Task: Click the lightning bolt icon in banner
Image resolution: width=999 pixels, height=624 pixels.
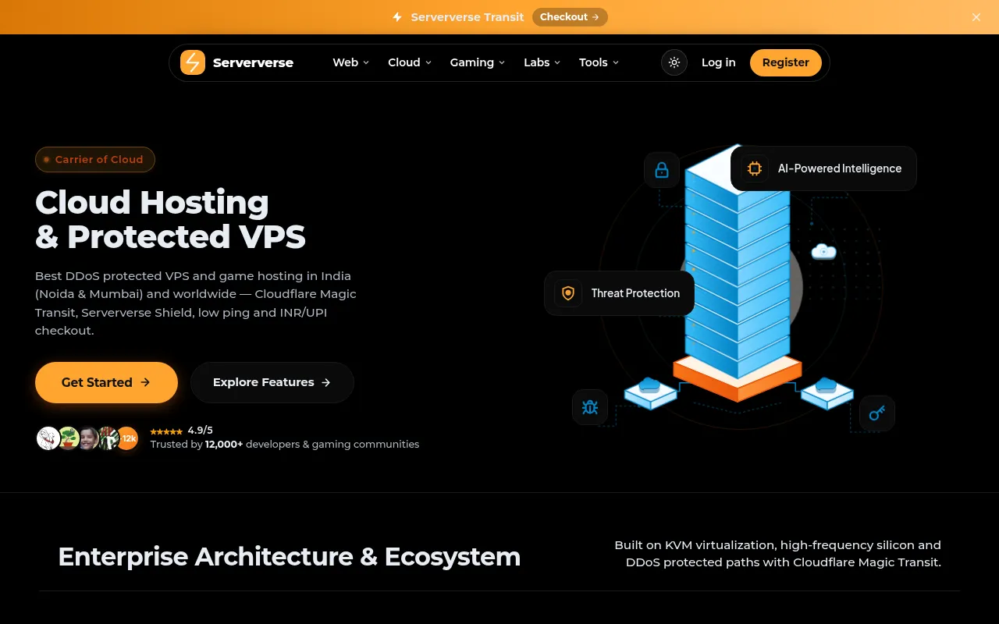Action: click(x=397, y=17)
